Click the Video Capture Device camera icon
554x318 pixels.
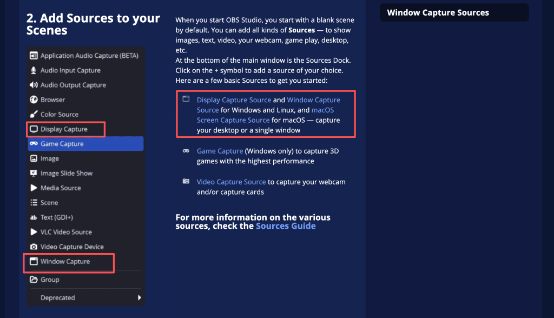(x=34, y=247)
